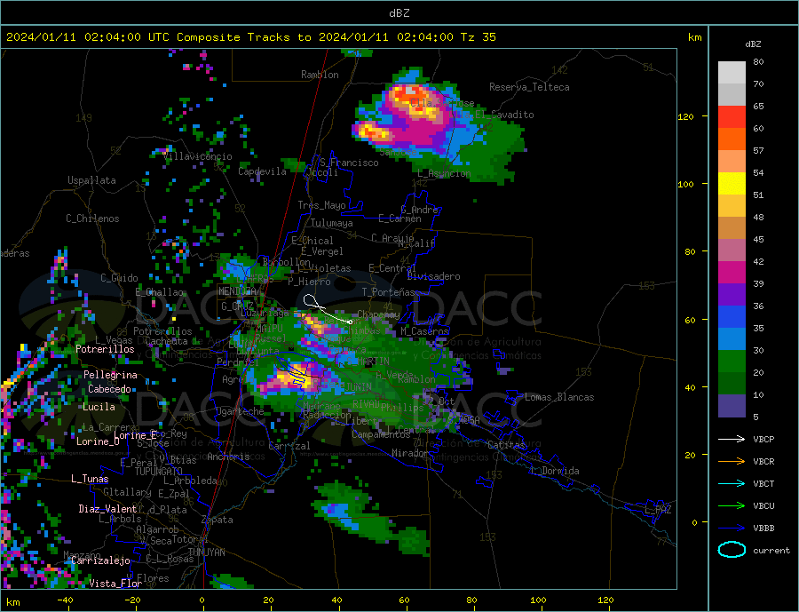The width and height of the screenshot is (799, 612).
Task: Click the VBCT legend label
Action: 763,483
